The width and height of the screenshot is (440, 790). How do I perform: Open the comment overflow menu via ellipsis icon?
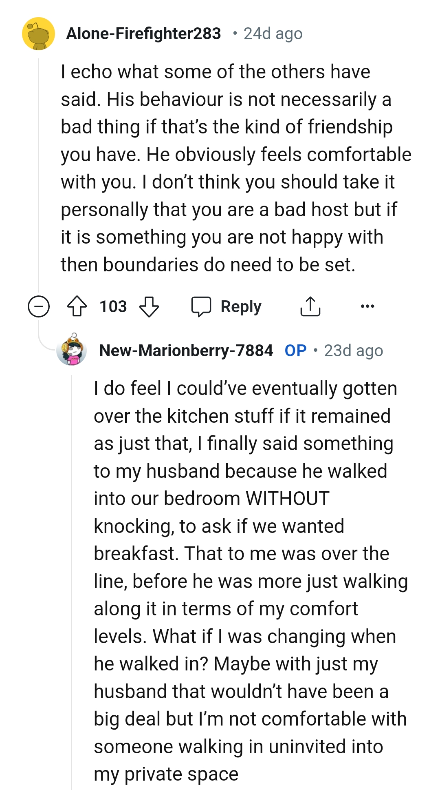pos(368,307)
